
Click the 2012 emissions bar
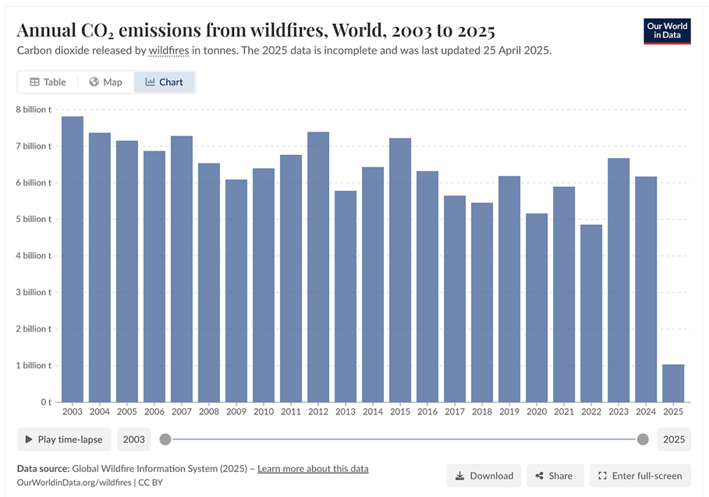[x=318, y=266]
